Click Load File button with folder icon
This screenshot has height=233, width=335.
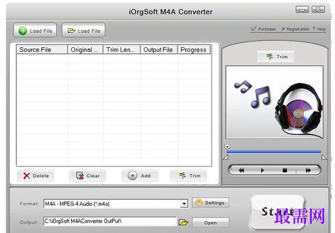tap(84, 31)
